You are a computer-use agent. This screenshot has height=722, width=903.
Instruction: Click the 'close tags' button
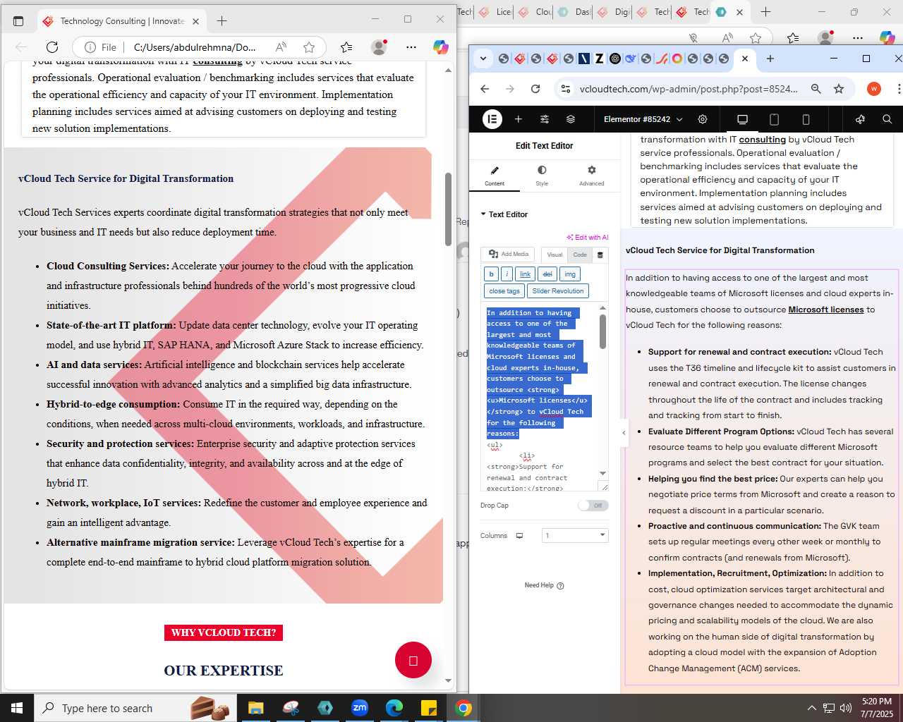(504, 291)
